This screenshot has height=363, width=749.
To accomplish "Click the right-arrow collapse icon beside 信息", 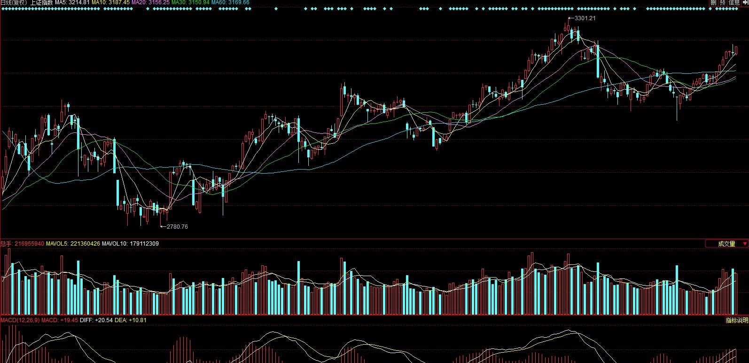I will [x=745, y=2].
